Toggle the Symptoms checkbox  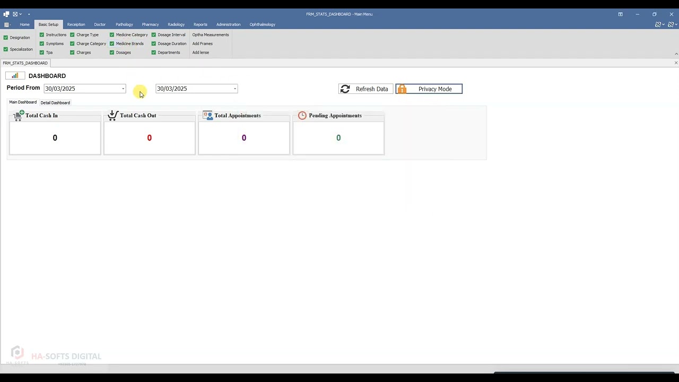tap(42, 44)
